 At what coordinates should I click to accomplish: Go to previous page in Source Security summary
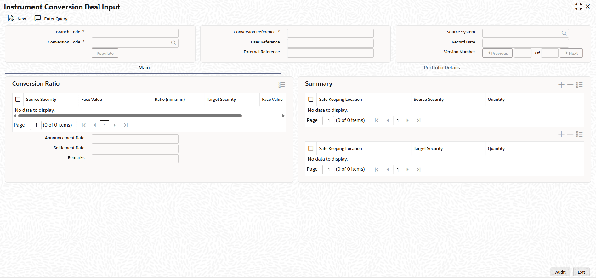[388, 121]
